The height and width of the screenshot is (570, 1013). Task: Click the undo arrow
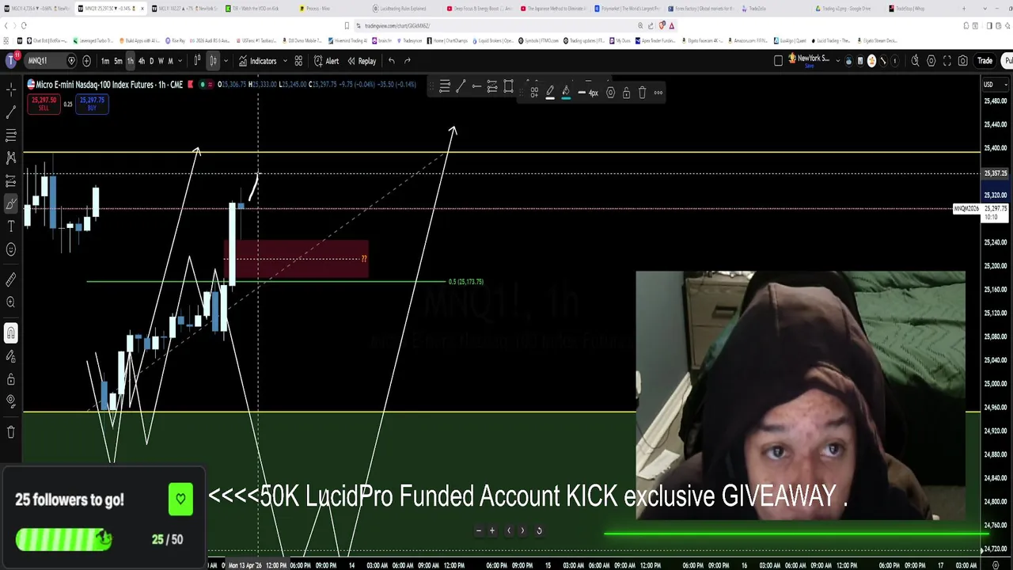[x=391, y=61]
